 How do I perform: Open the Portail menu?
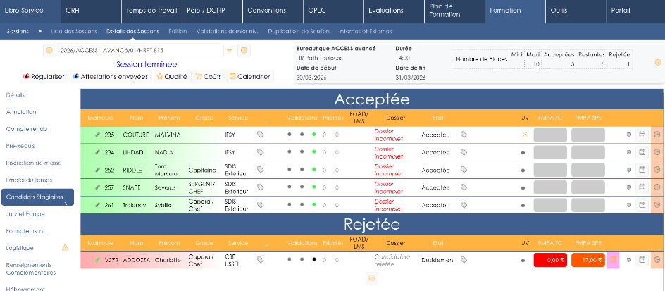[x=635, y=11]
